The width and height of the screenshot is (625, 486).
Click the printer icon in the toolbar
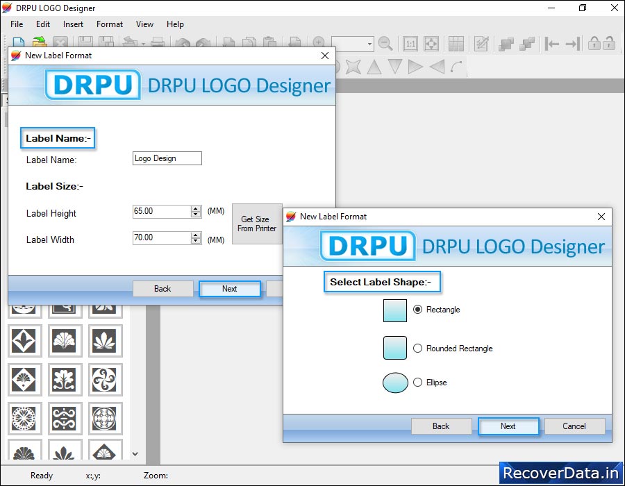(x=158, y=42)
